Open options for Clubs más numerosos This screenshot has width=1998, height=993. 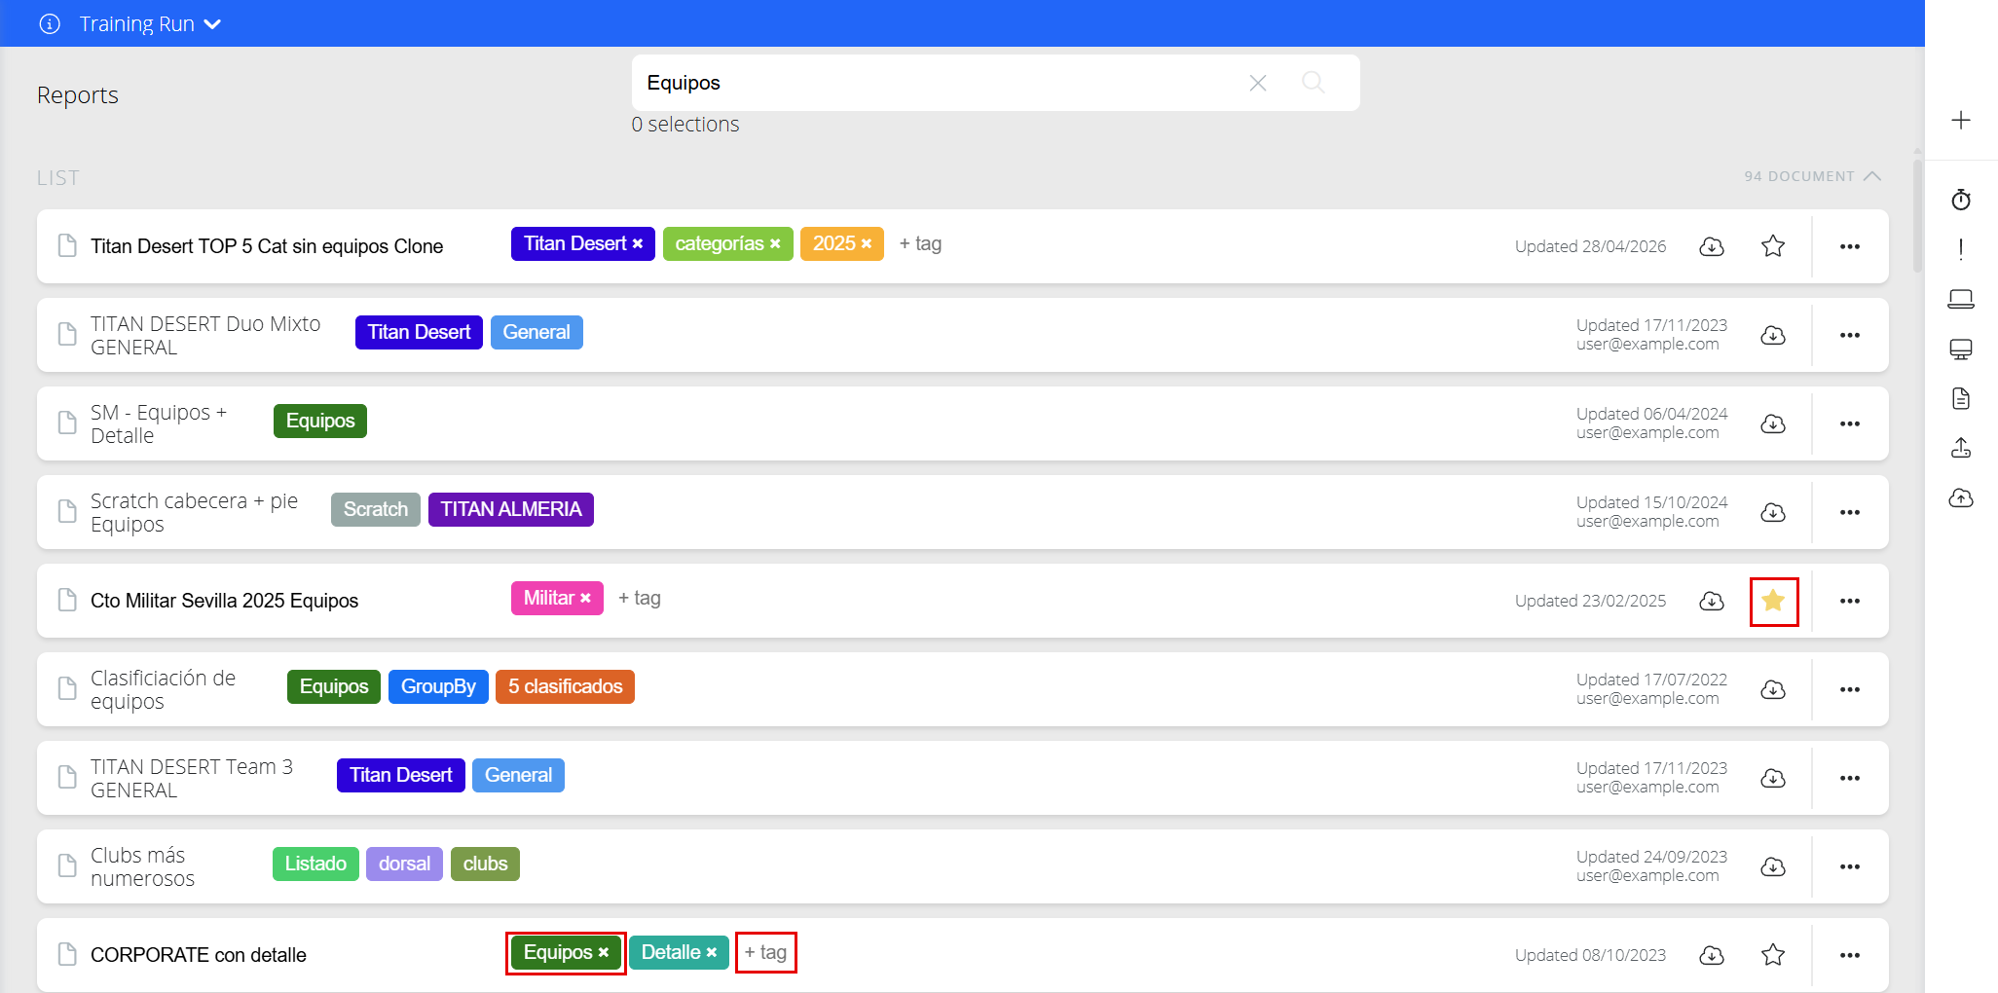coord(1850,866)
